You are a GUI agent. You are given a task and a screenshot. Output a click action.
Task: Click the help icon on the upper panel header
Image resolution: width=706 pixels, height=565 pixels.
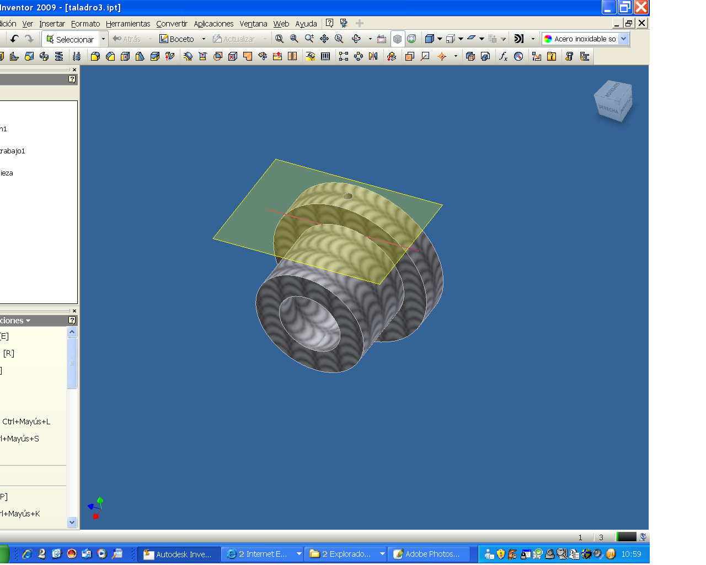tap(72, 79)
